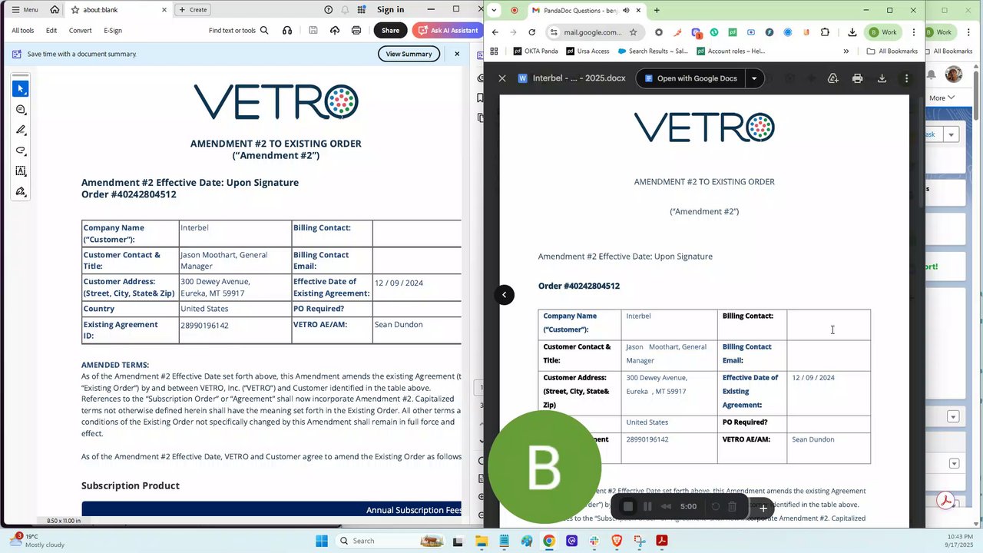Stop the screen recording
The width and height of the screenshot is (983, 553).
[x=628, y=506]
